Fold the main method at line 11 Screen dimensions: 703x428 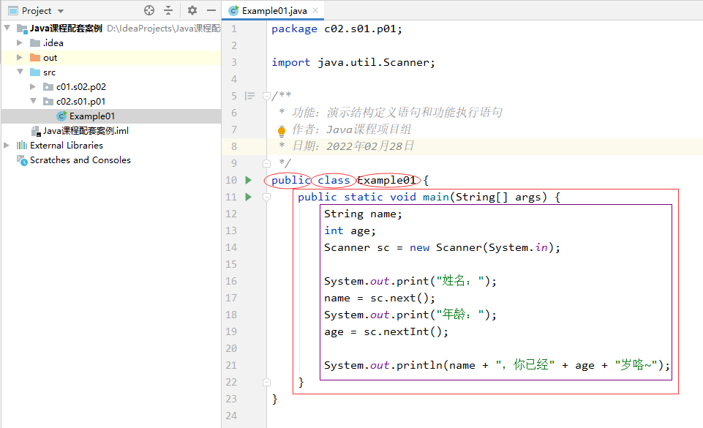pyautogui.click(x=266, y=197)
